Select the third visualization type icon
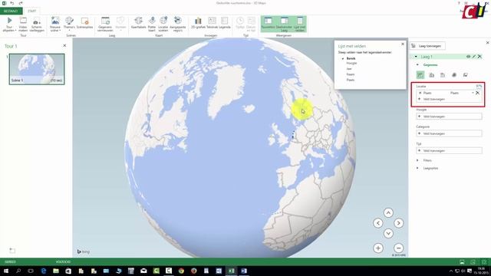This screenshot has width=491, height=276. (x=443, y=75)
